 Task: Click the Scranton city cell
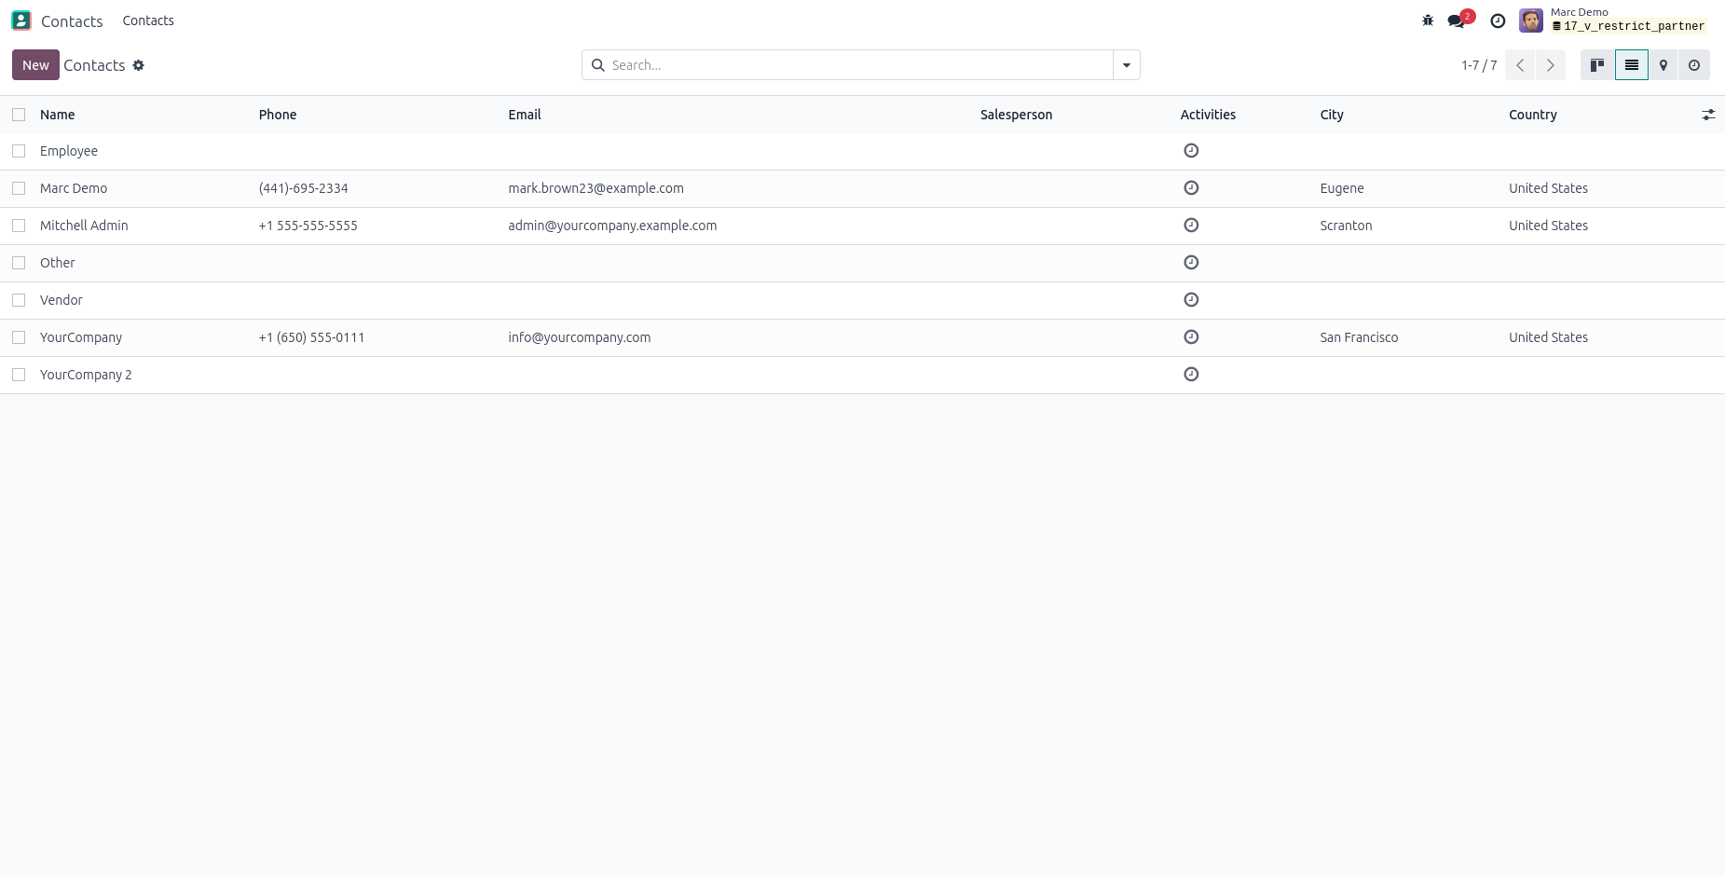pos(1346,226)
